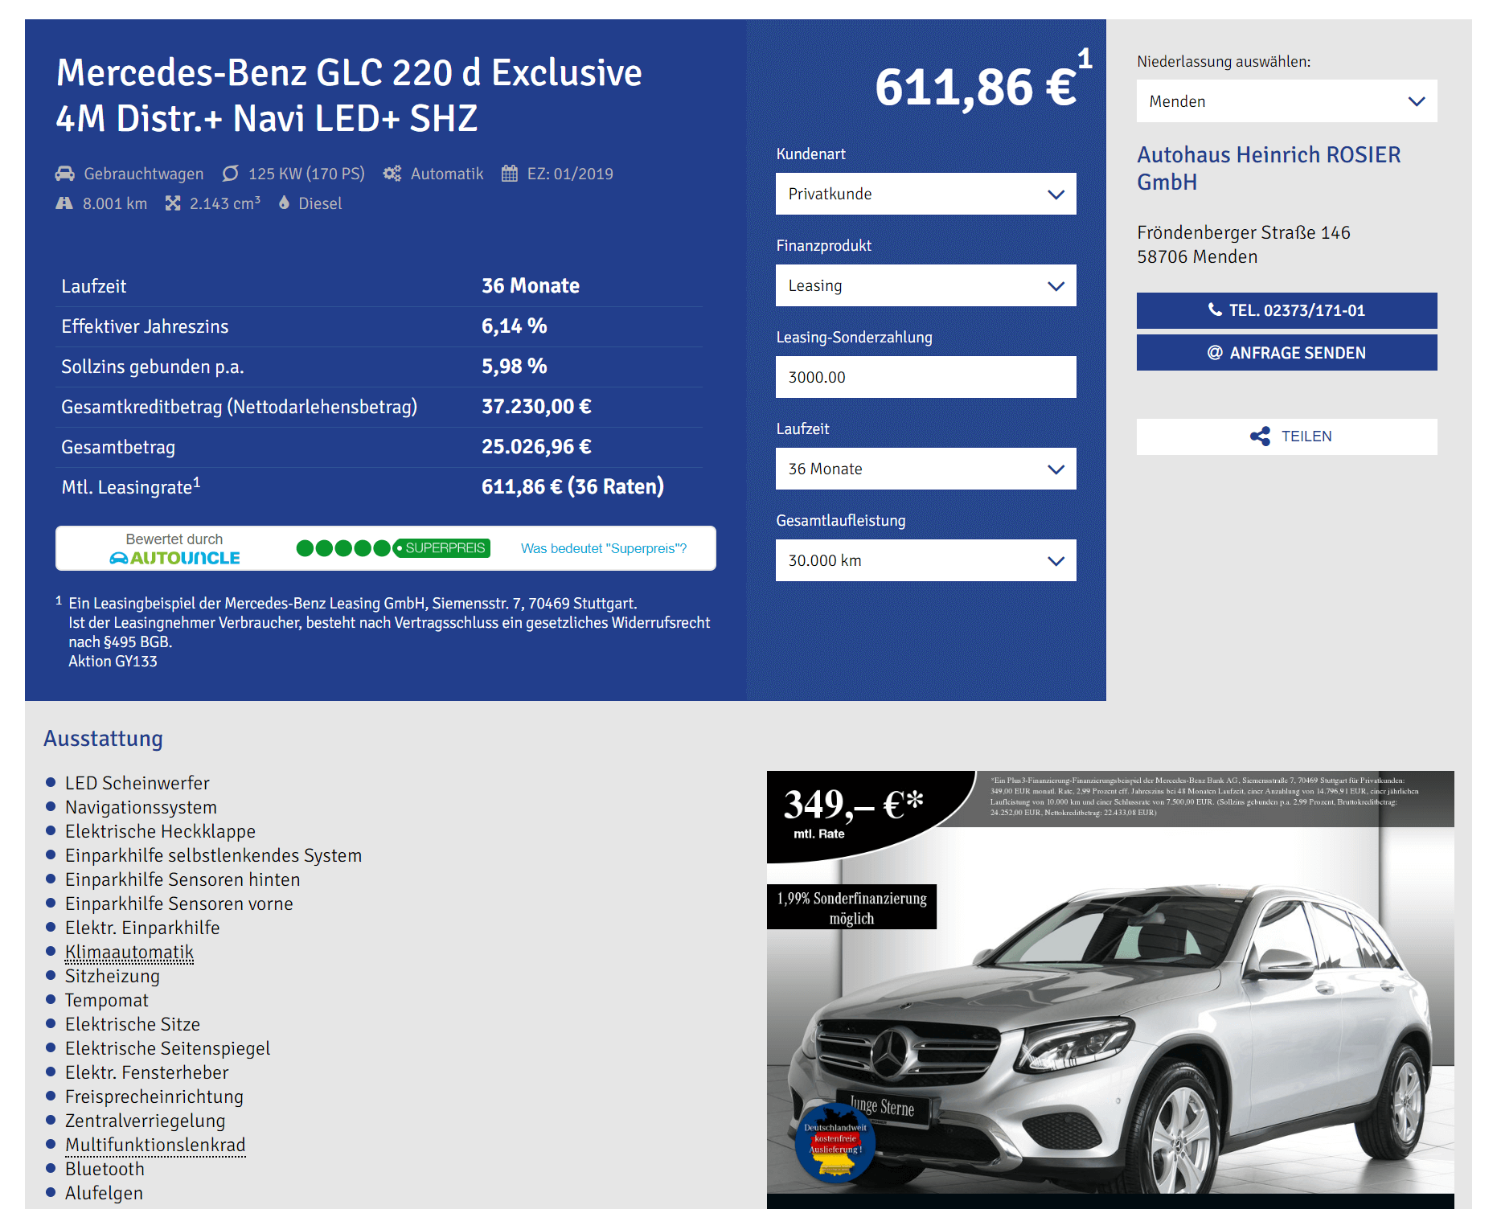
Task: Click the LED Scheinwerfer list item
Action: coord(137,783)
